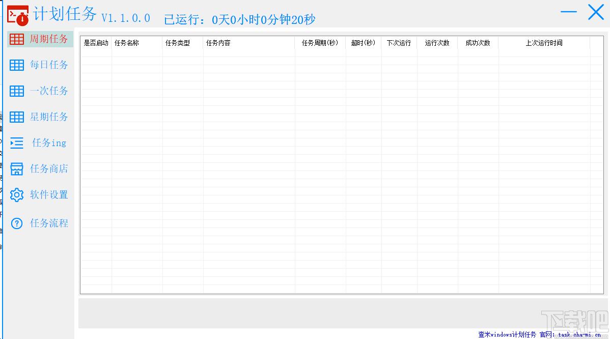Open the task.cha-mi.cn official website link
Screen dimensions: 610x339
[579, 334]
